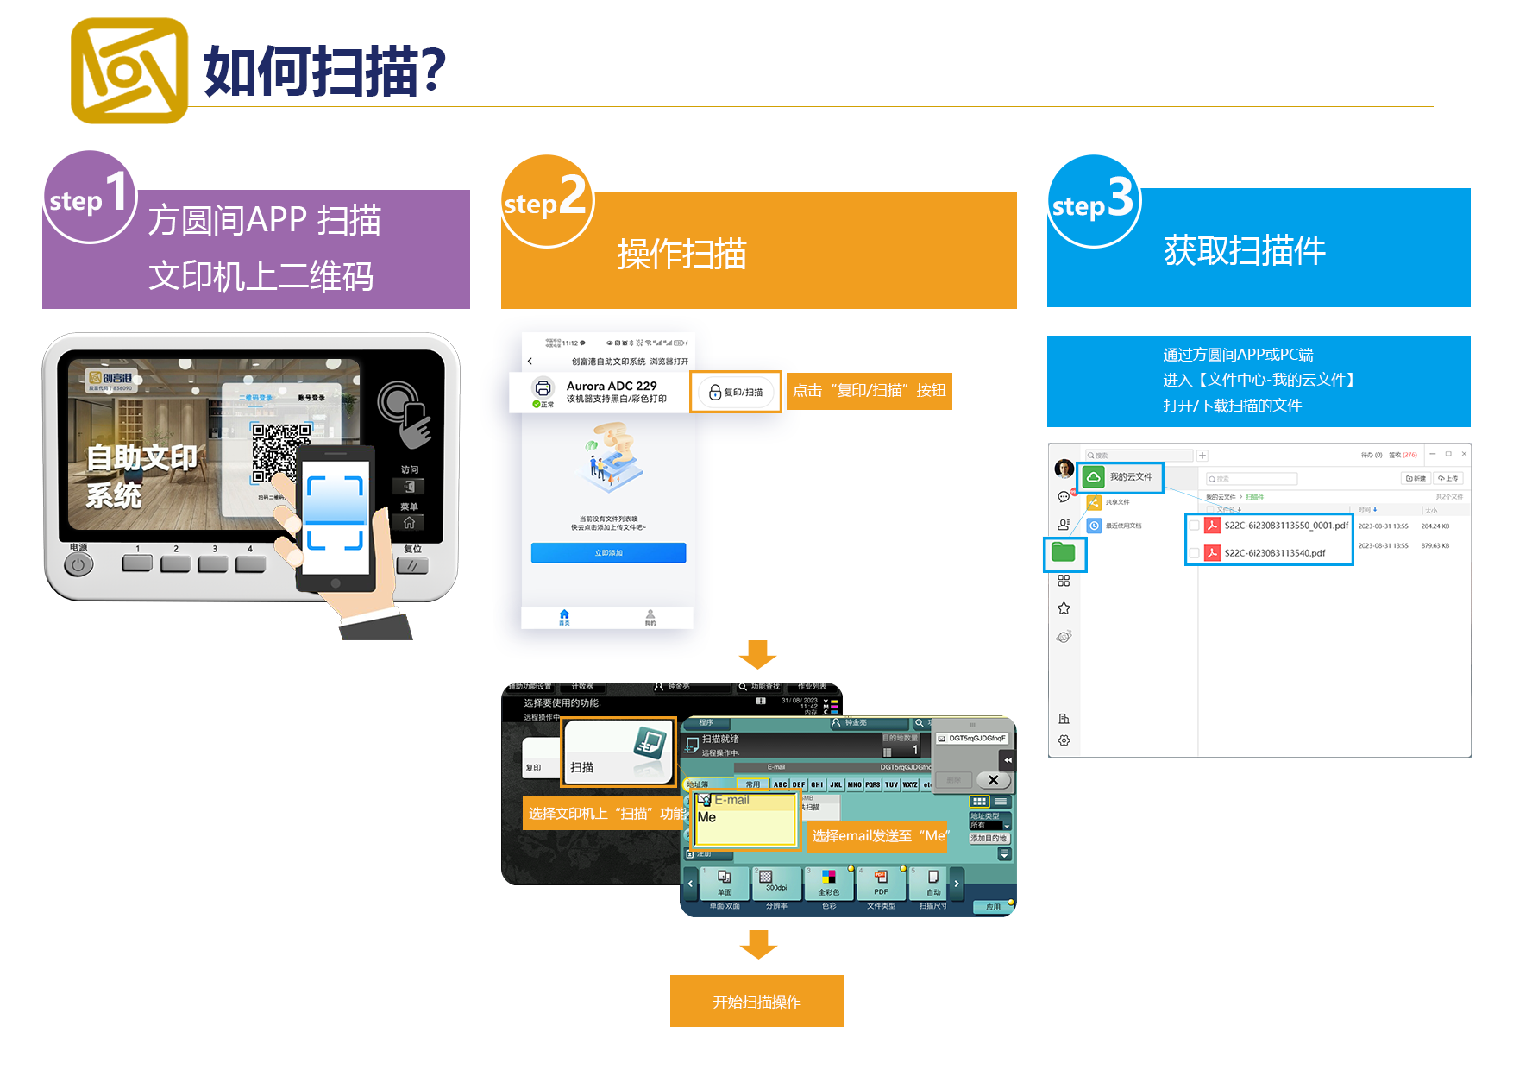The image size is (1513, 1070).
Task: Open the star favorites icon in sidebar
Action: tap(1064, 608)
